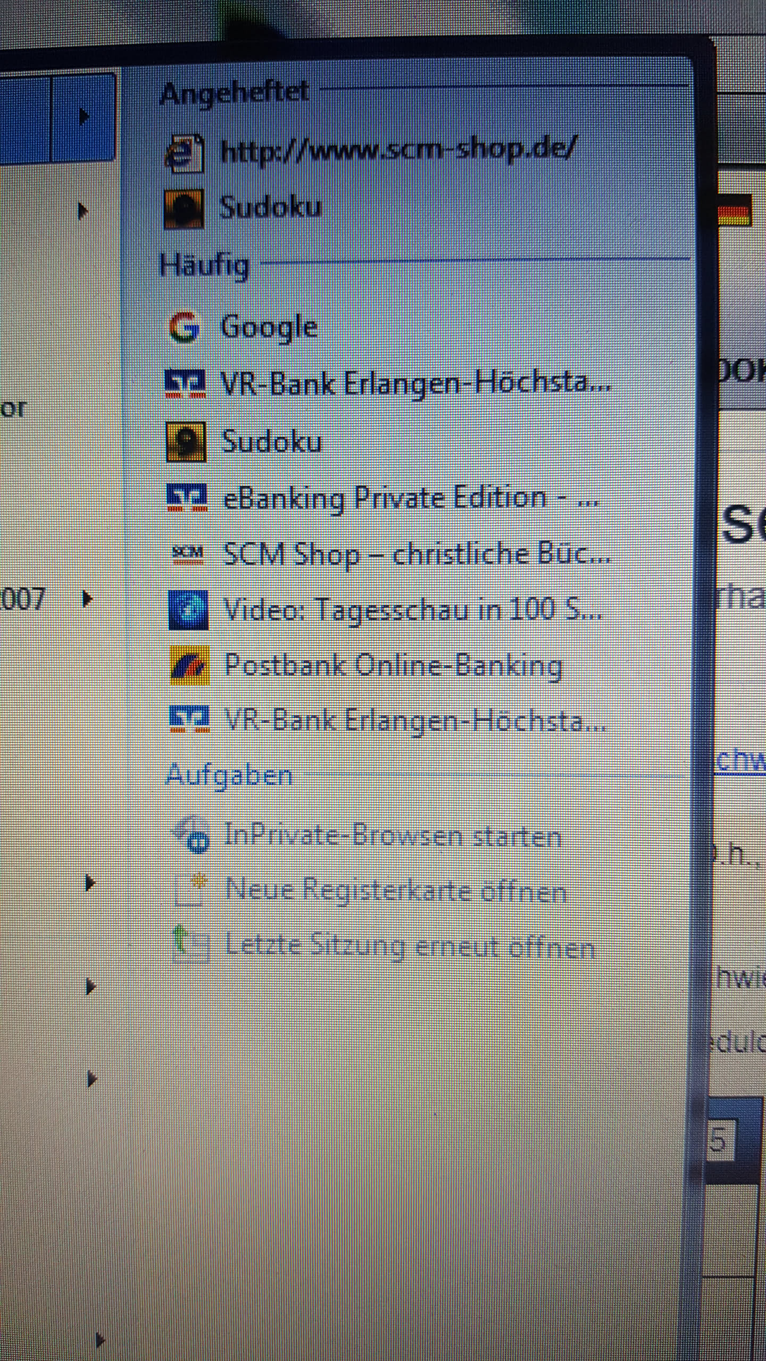Viewport: 766px width, 1361px height.
Task: Click the Postbank Online-Banking icon
Action: click(189, 666)
